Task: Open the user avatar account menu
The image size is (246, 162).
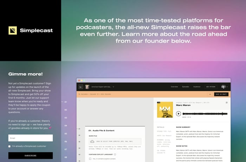Action: [x=225, y=87]
